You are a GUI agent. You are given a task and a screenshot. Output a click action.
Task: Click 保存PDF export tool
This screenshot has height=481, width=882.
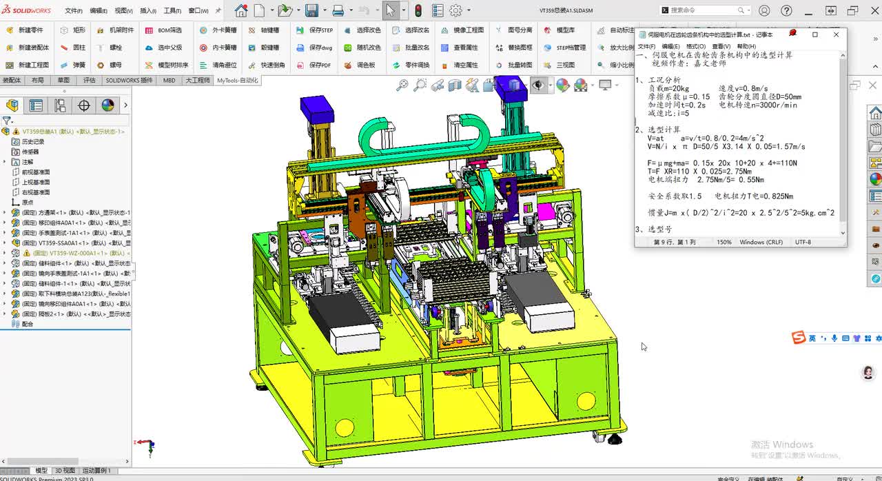314,65
